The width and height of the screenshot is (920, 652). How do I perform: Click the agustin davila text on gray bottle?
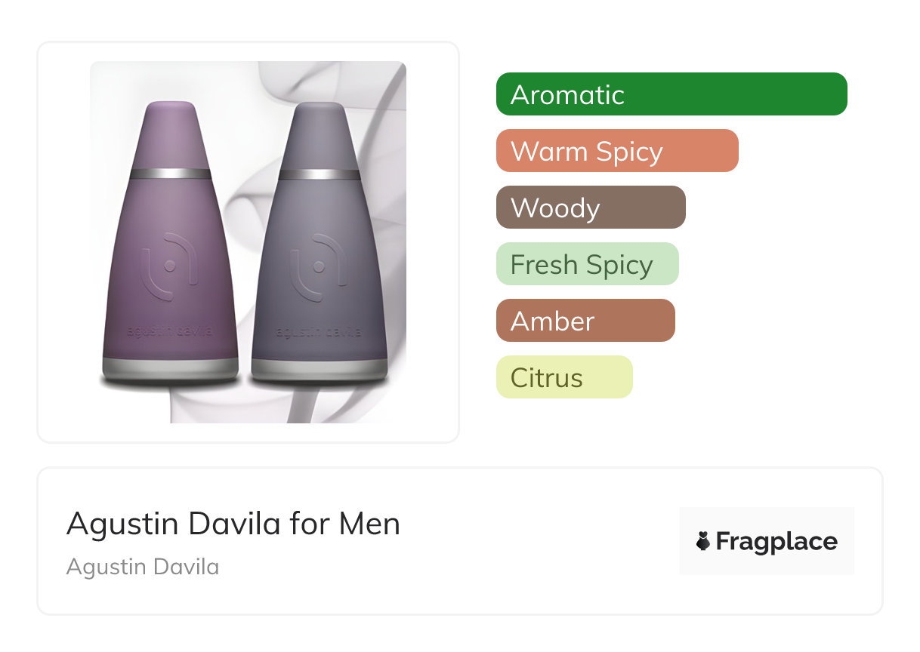(x=319, y=331)
